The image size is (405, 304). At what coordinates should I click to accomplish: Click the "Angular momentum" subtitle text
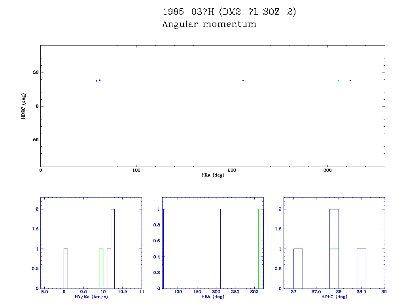click(x=209, y=25)
